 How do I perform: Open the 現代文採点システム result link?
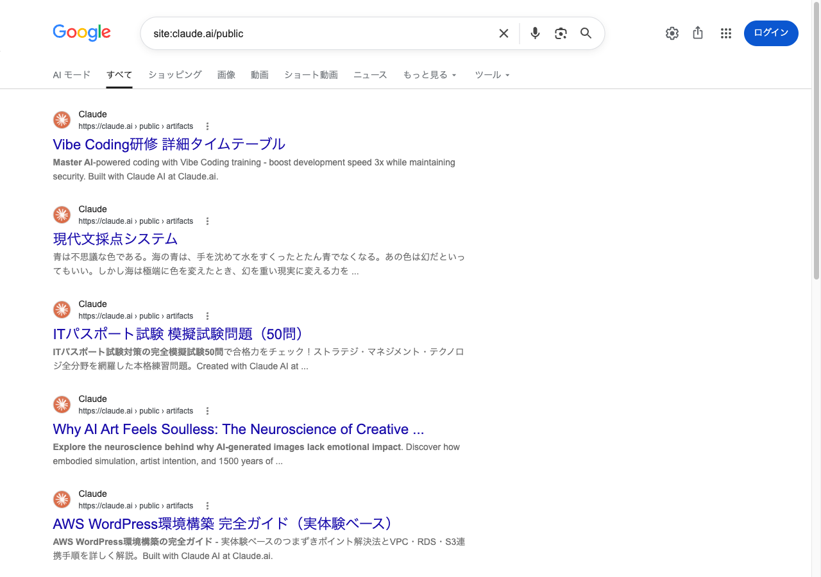(x=115, y=238)
